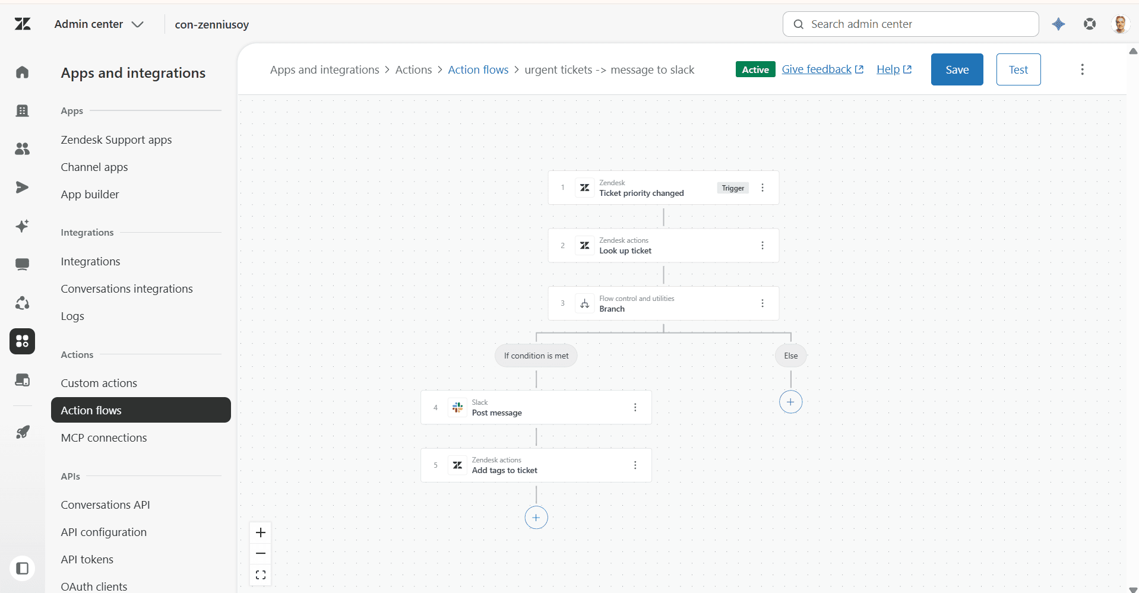This screenshot has width=1139, height=593.
Task: Open more options menu next to Test
Action: point(1082,69)
